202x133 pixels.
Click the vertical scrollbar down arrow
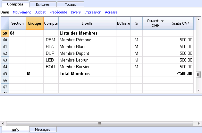pyautogui.click(x=198, y=90)
